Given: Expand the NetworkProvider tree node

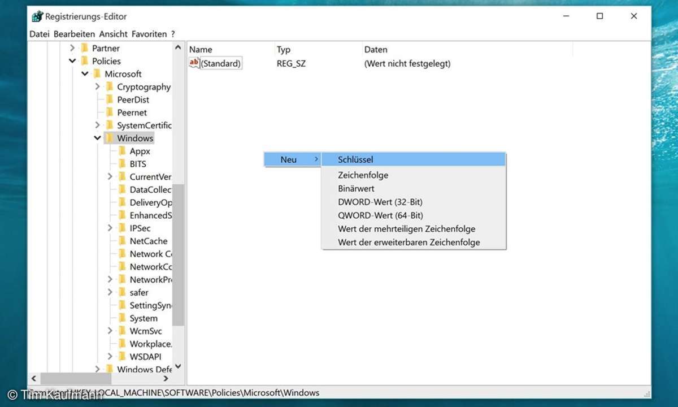Looking at the screenshot, I should [110, 280].
